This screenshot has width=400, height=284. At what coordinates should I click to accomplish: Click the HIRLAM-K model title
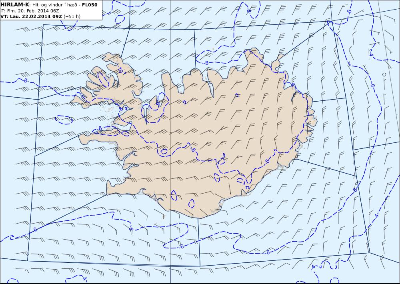pos(15,5)
